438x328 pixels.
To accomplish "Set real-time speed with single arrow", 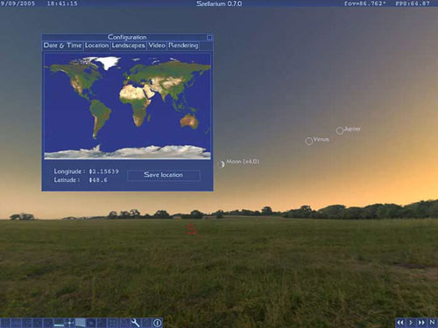I will click(411, 323).
